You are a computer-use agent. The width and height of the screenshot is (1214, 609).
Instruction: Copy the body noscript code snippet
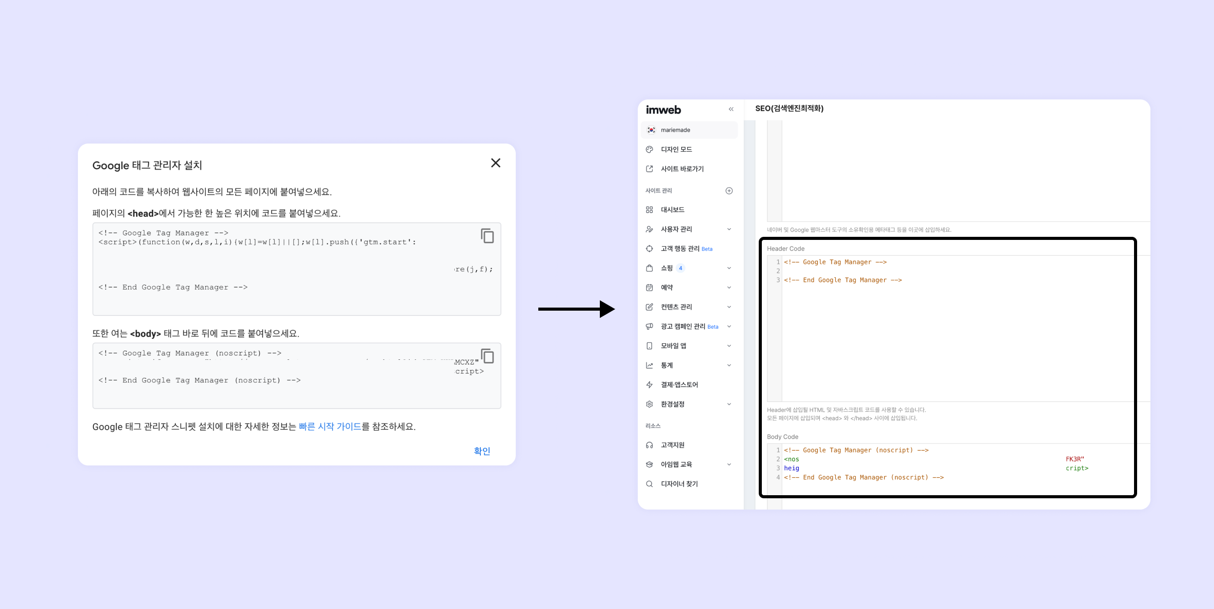coord(487,356)
